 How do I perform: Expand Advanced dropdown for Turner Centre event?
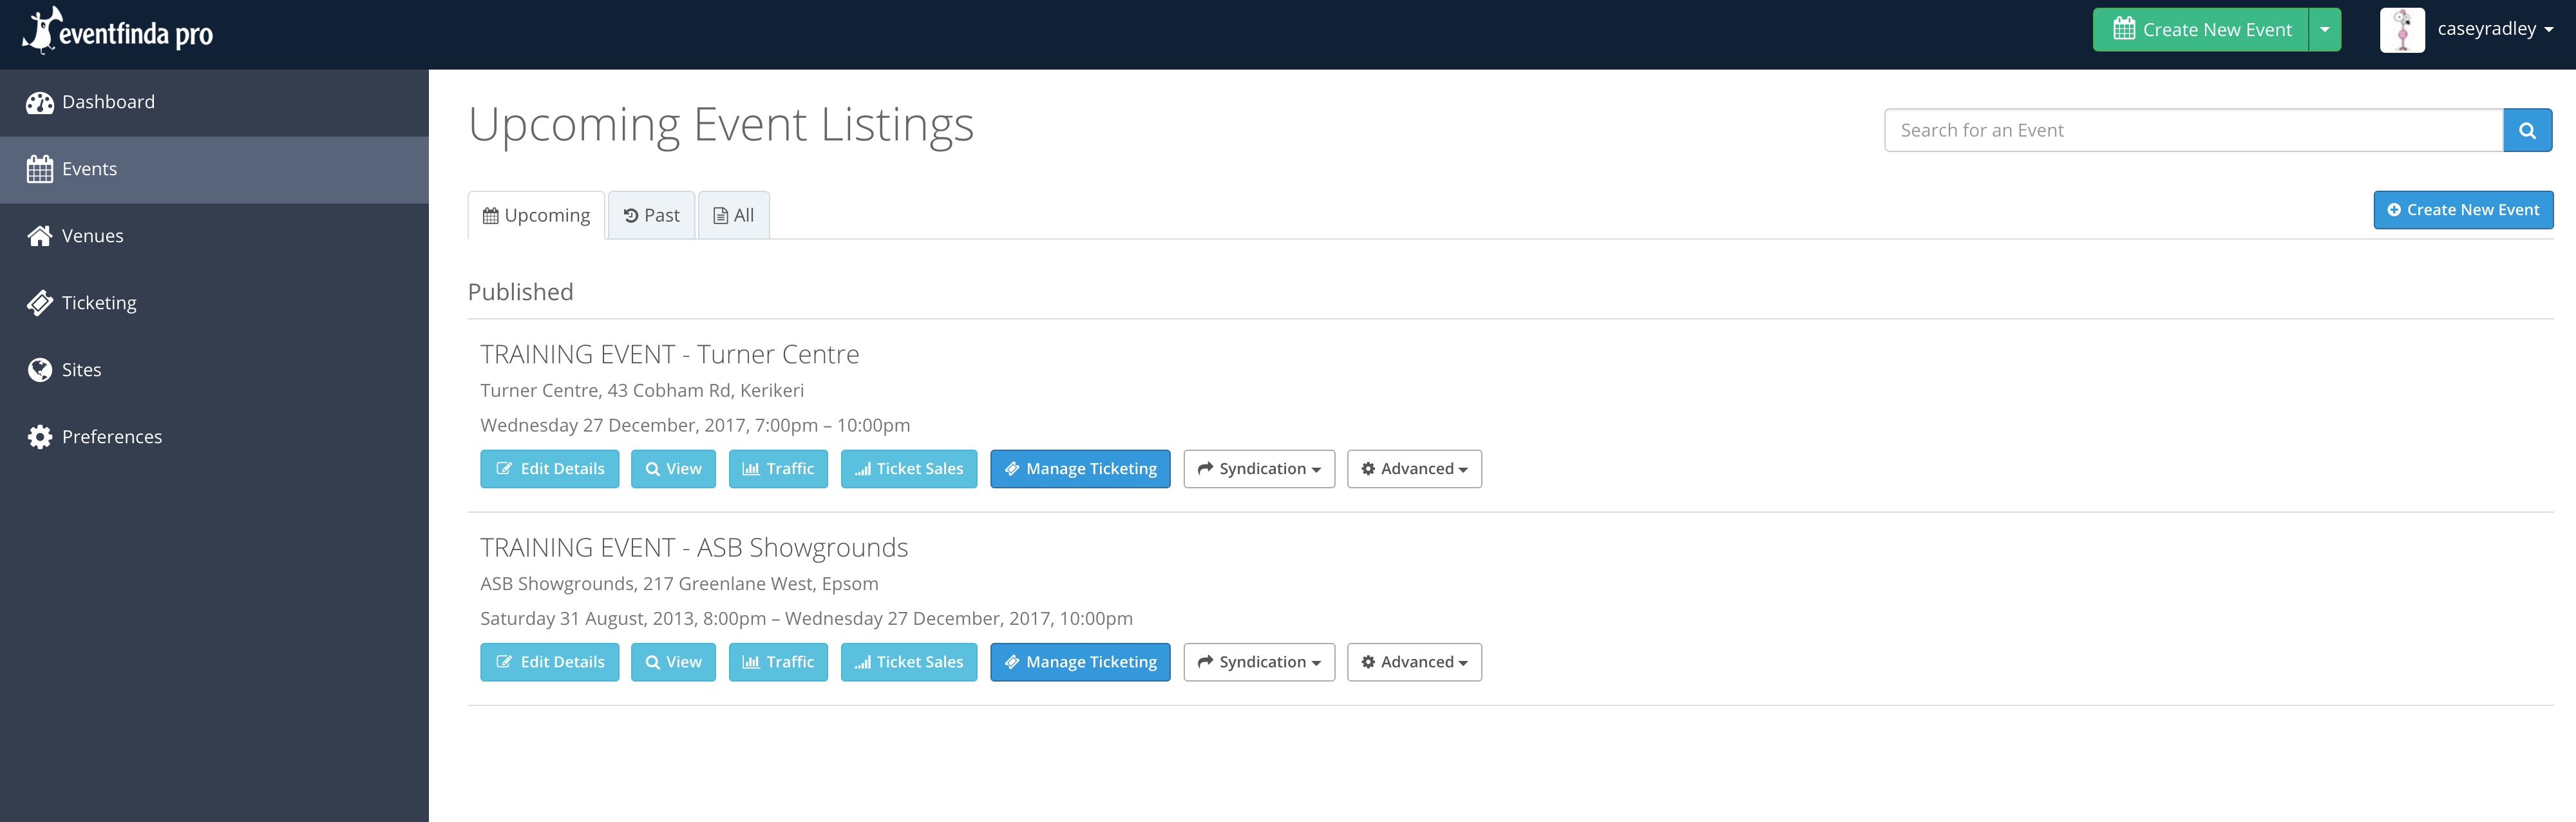click(1414, 469)
